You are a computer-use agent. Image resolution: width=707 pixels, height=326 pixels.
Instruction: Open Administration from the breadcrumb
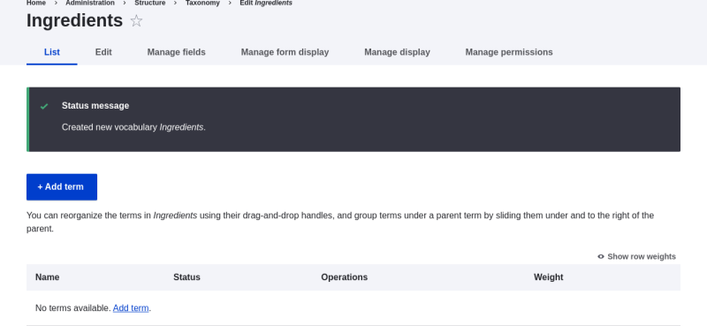click(90, 4)
